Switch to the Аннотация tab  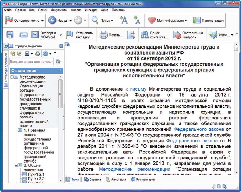tap(116, 179)
